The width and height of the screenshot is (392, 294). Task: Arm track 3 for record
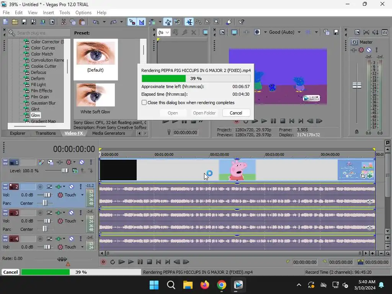point(40,213)
